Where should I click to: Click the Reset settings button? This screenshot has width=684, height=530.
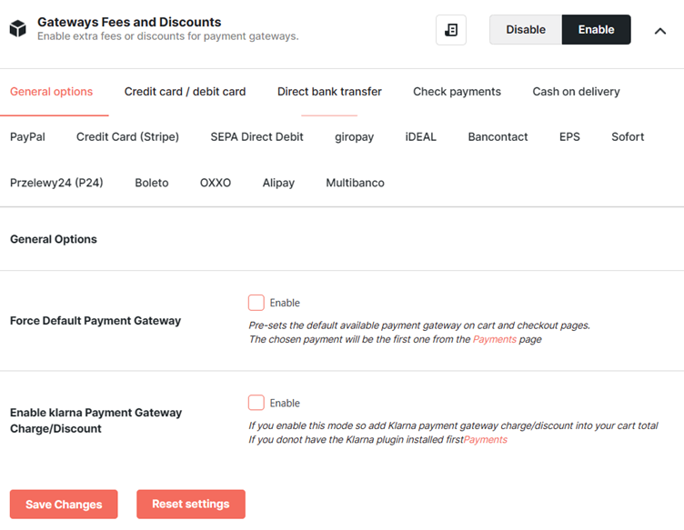pos(191,505)
